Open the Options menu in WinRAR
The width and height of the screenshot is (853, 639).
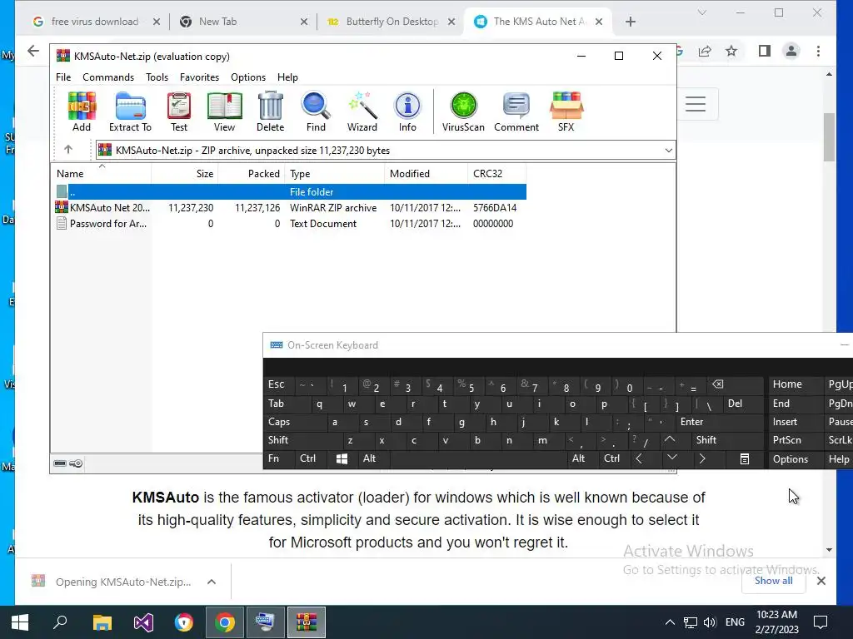click(248, 77)
